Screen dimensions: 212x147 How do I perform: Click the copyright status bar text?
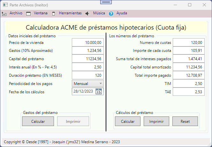point(62,142)
